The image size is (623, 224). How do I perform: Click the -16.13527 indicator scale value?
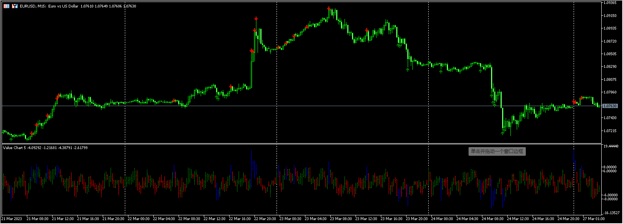[x=611, y=213]
